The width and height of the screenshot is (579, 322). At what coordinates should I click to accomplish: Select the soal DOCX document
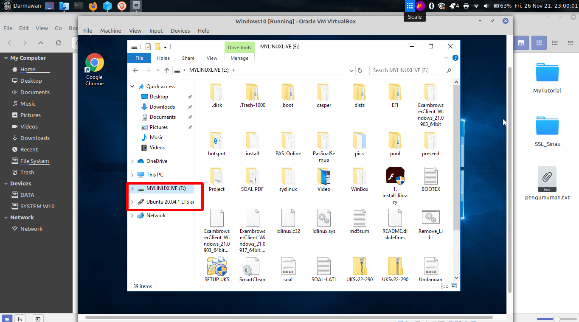[288, 269]
